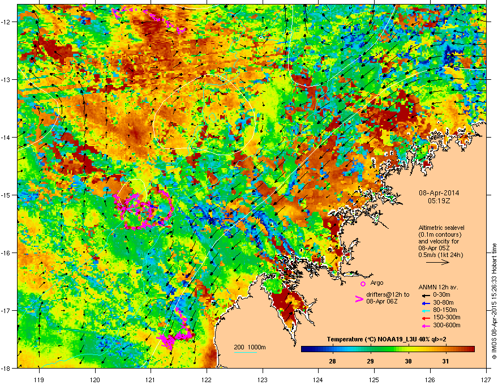Click the latitude -16 axis label
This screenshot has height=385, width=498.
(6, 253)
